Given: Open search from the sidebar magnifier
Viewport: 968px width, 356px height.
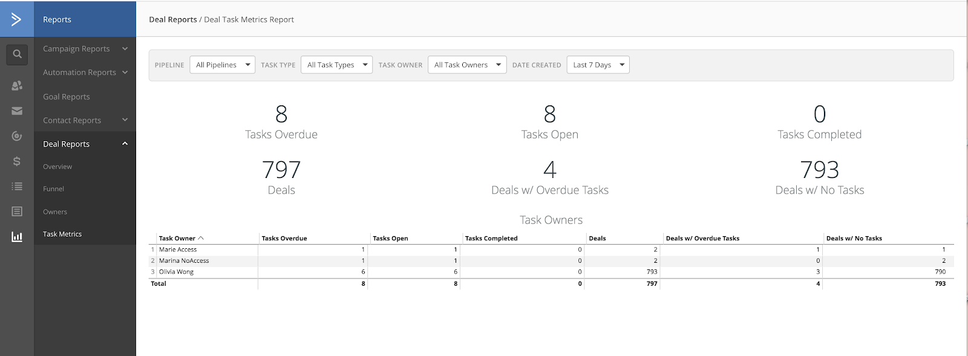Looking at the screenshot, I should coord(17,54).
